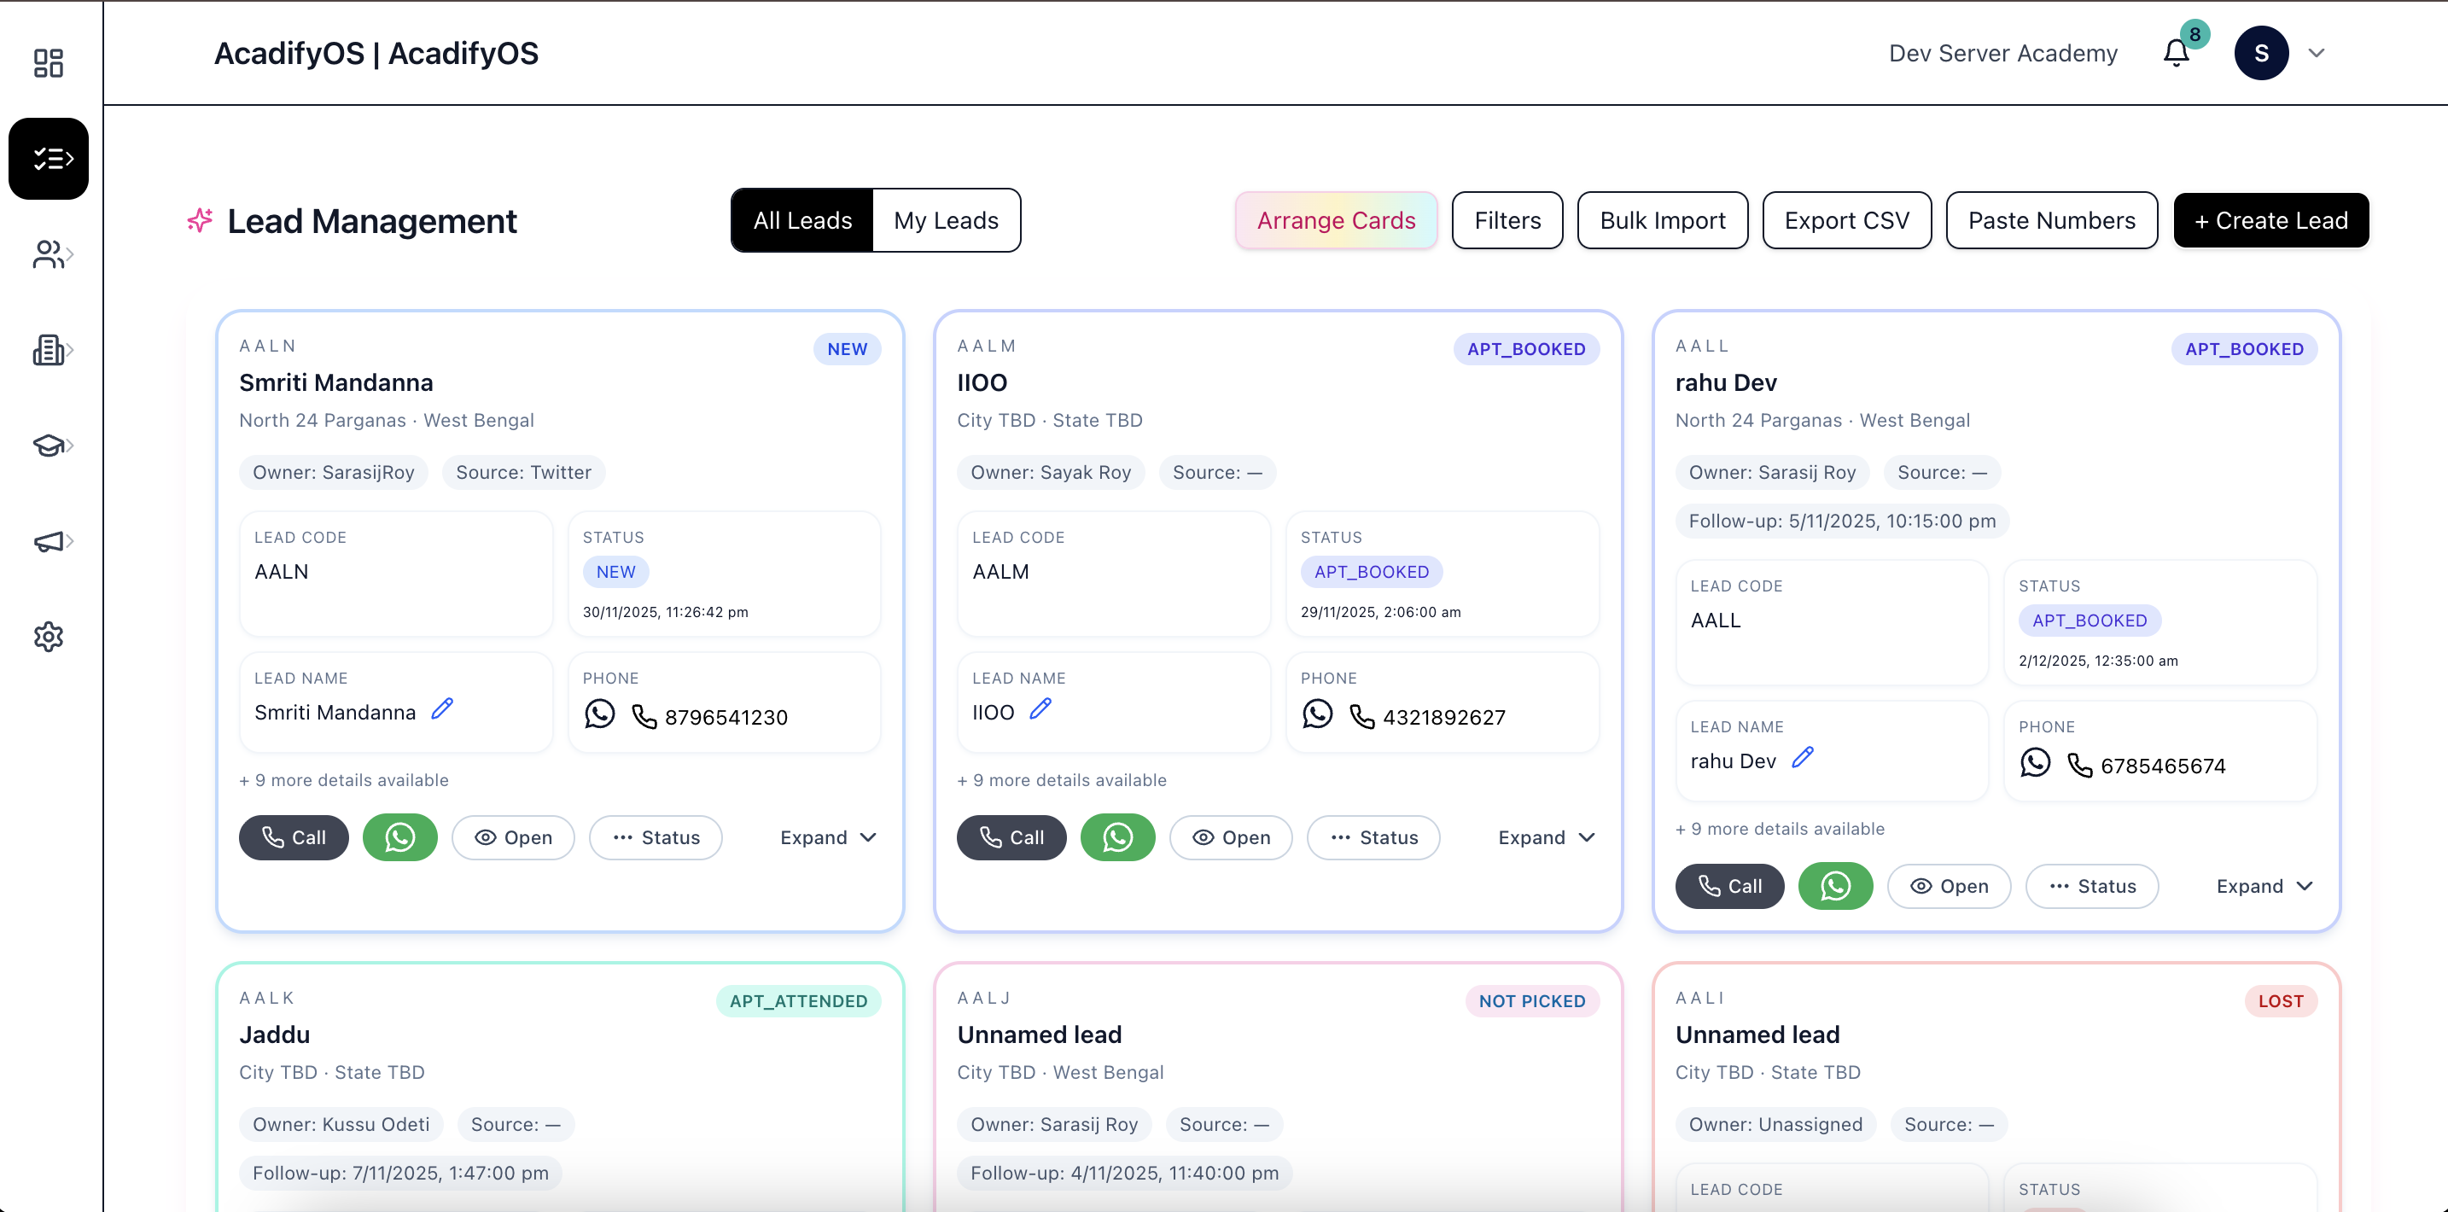Open Status menu on IIOO card
Viewport: 2448px width, 1212px height.
click(1373, 837)
